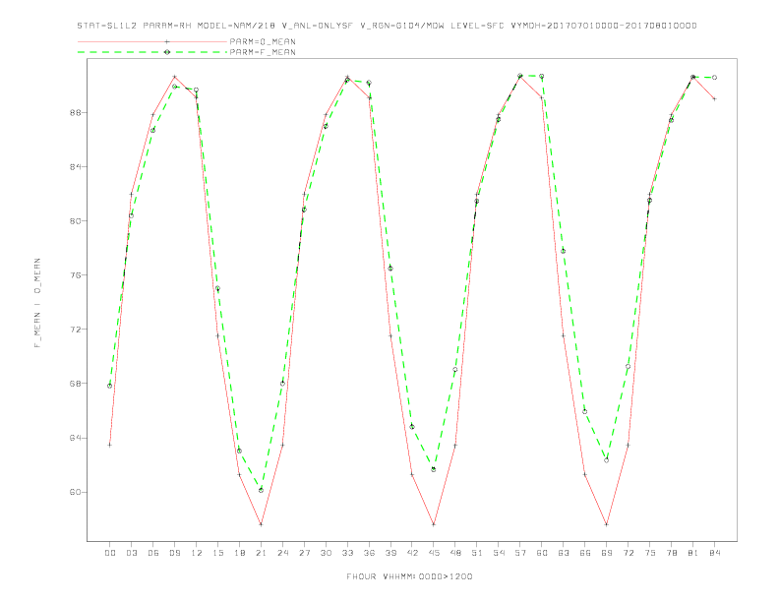The image size is (779, 602).
Task: Click the x-axis tick label 24
Action: 282,553
